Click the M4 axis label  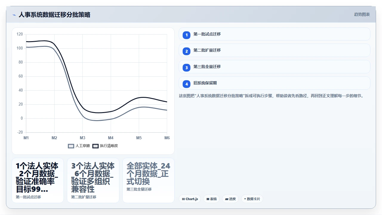pos(111,138)
